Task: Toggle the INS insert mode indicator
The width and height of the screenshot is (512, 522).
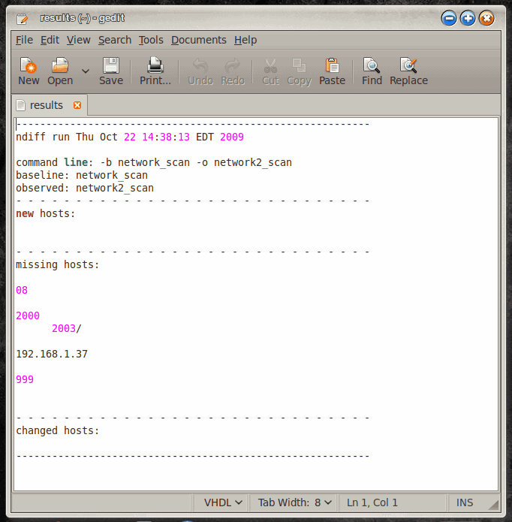Action: tap(465, 502)
